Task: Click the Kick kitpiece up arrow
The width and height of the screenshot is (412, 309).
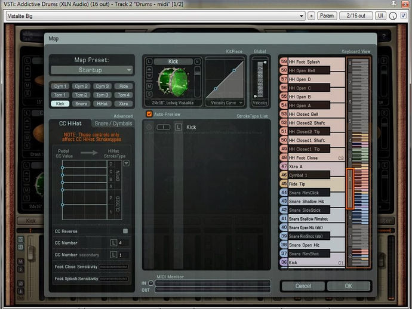Action: 149,70
